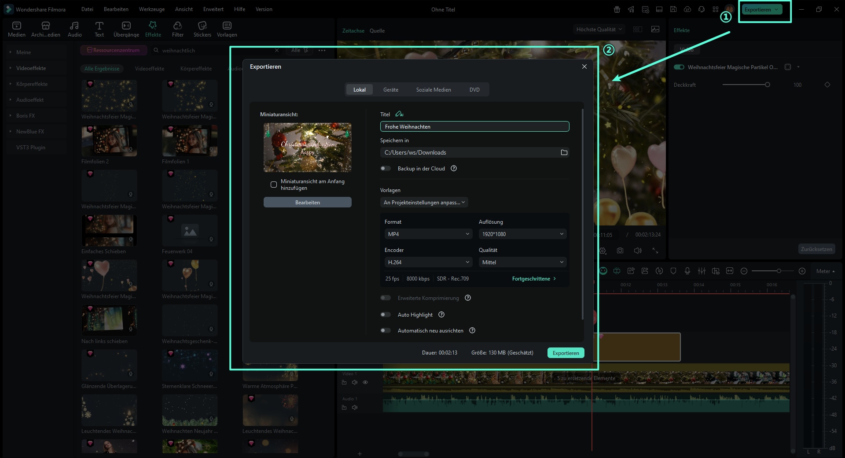Open the Qualität Mittel dropdown
The image size is (845, 458).
(522, 262)
